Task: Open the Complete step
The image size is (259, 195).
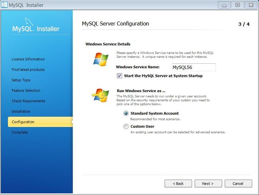Action: tap(20, 132)
